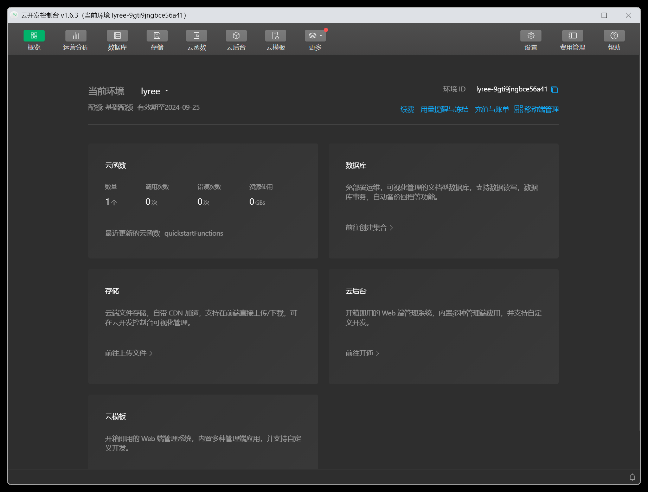The image size is (648, 492).
Task: Click the vertical scrollbar on right edge
Action: (x=640, y=243)
